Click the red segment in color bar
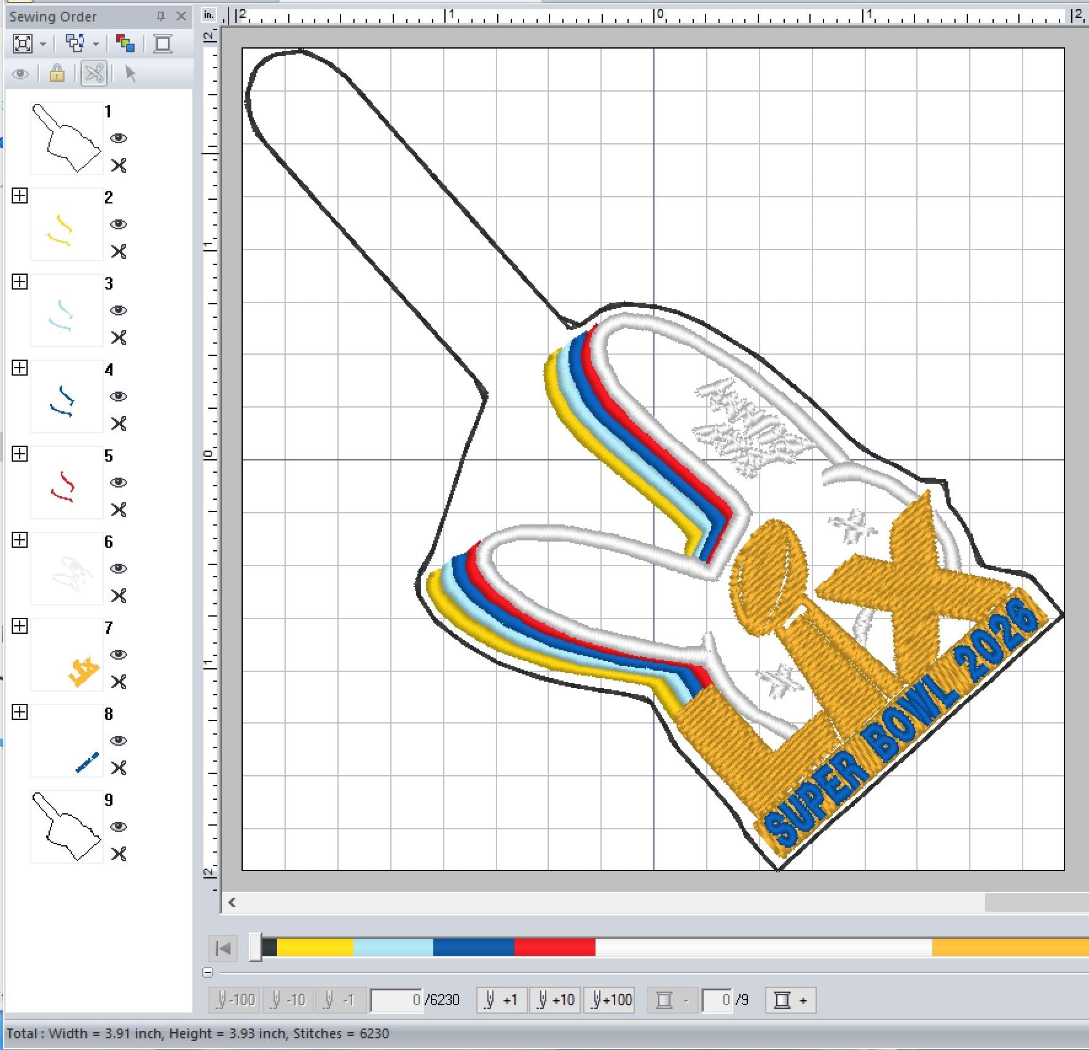This screenshot has width=1089, height=1050. 554,947
